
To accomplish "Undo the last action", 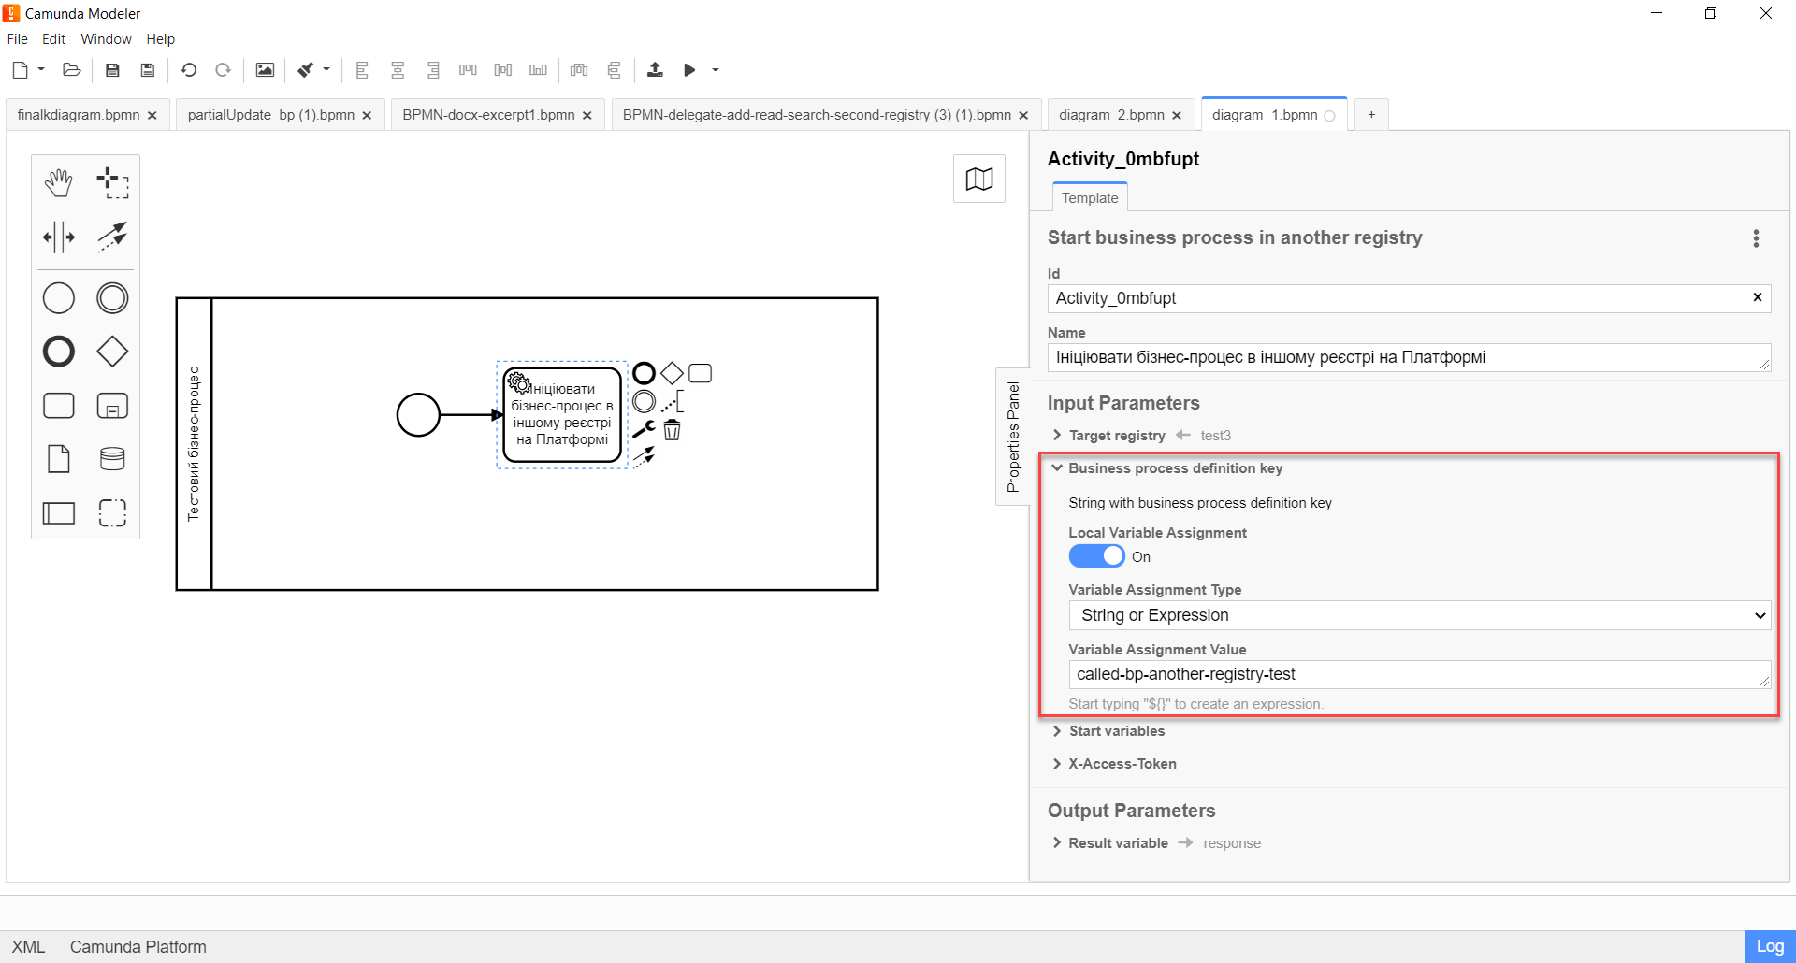I will 189,69.
